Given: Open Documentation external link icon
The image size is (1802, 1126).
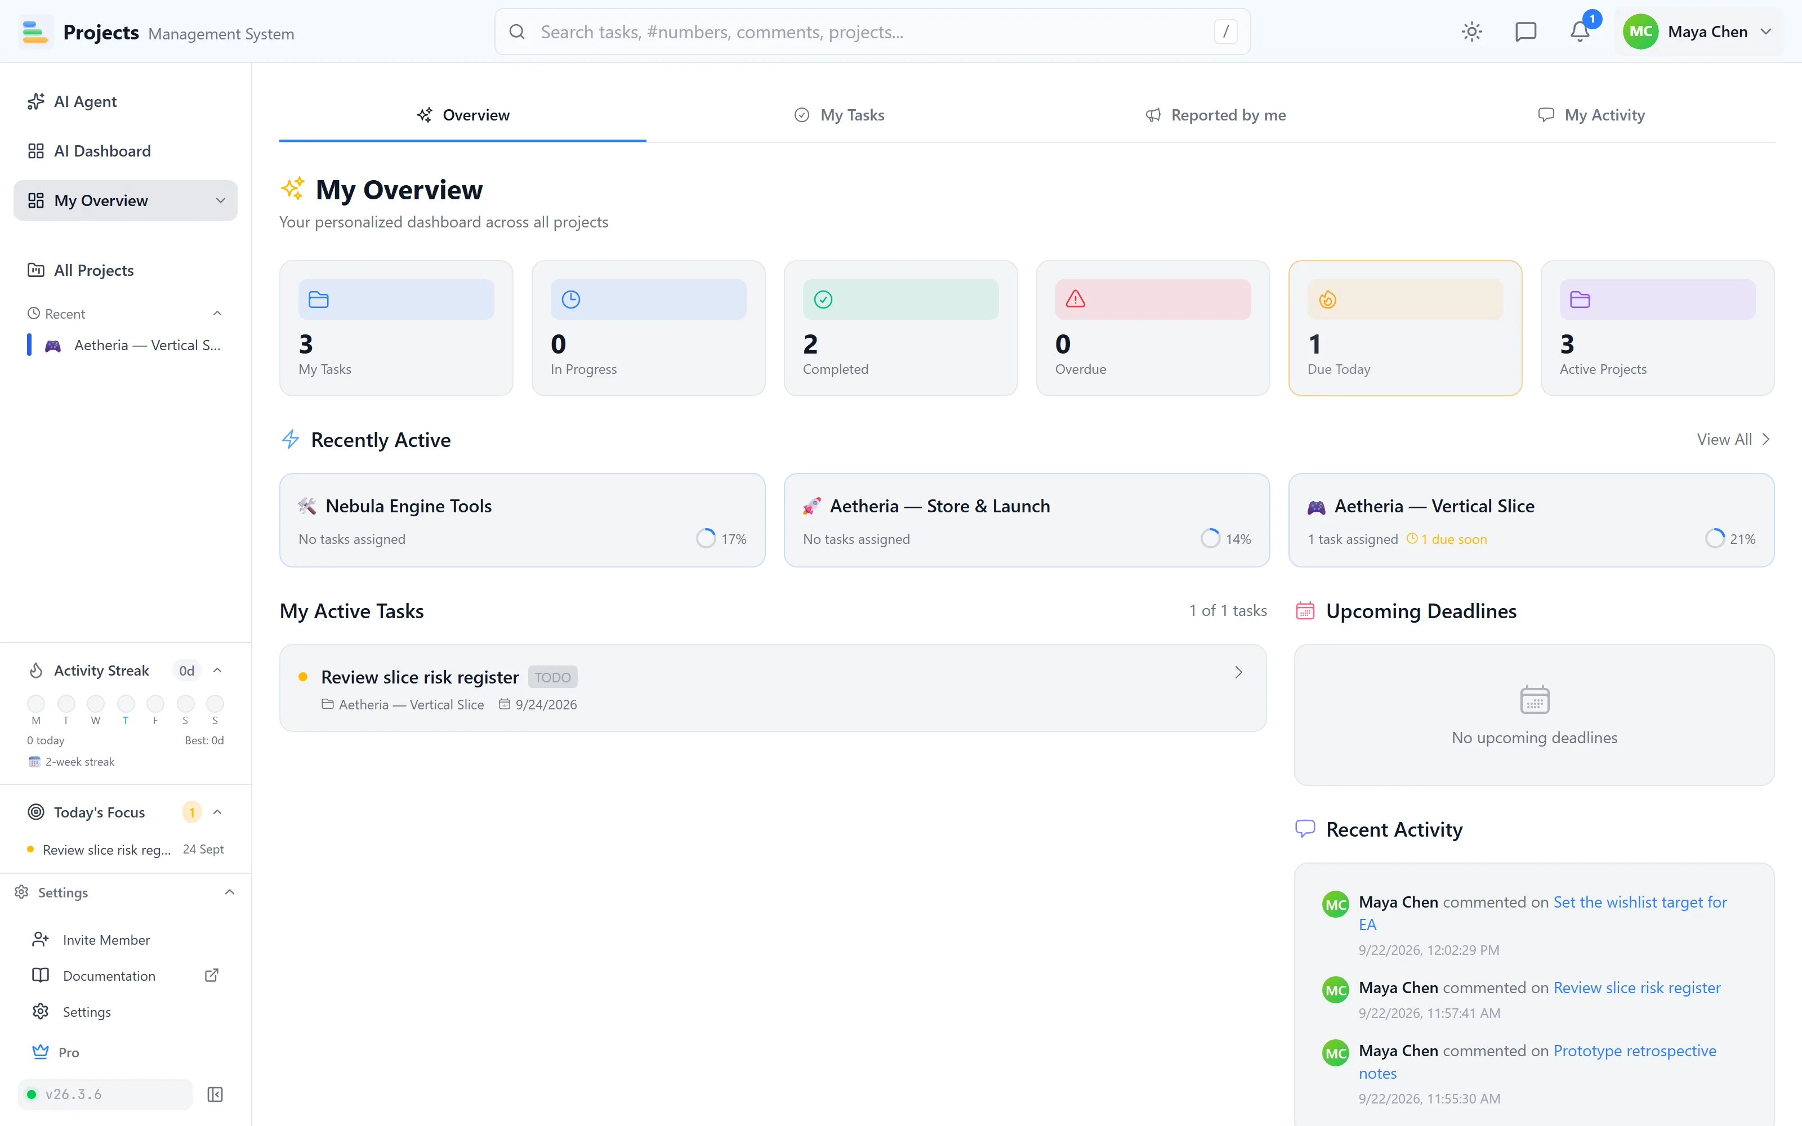Looking at the screenshot, I should pyautogui.click(x=212, y=976).
